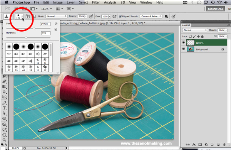Toggle tablet pressure for size icon
Viewport: 231px width, 150px height.
coord(174,16)
